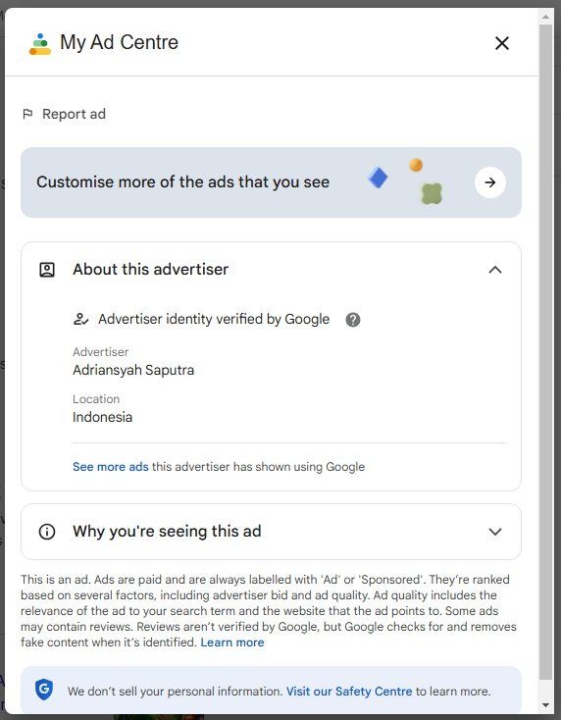This screenshot has height=720, width=561.
Task: Click the Why you're seeing this ad info icon
Action: click(47, 532)
